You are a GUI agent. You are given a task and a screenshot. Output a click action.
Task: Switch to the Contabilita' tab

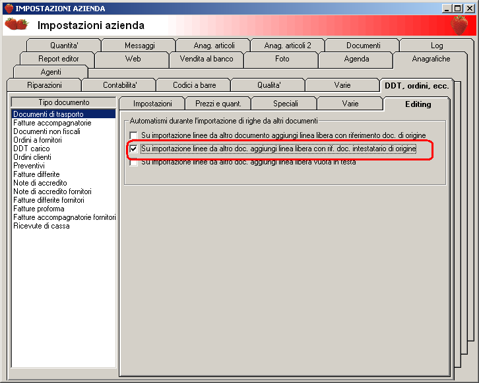point(119,85)
